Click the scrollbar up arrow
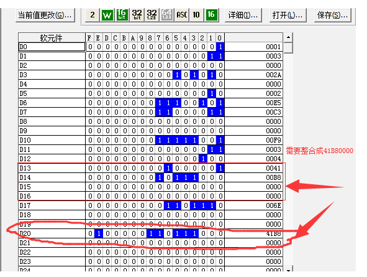 click(288, 37)
